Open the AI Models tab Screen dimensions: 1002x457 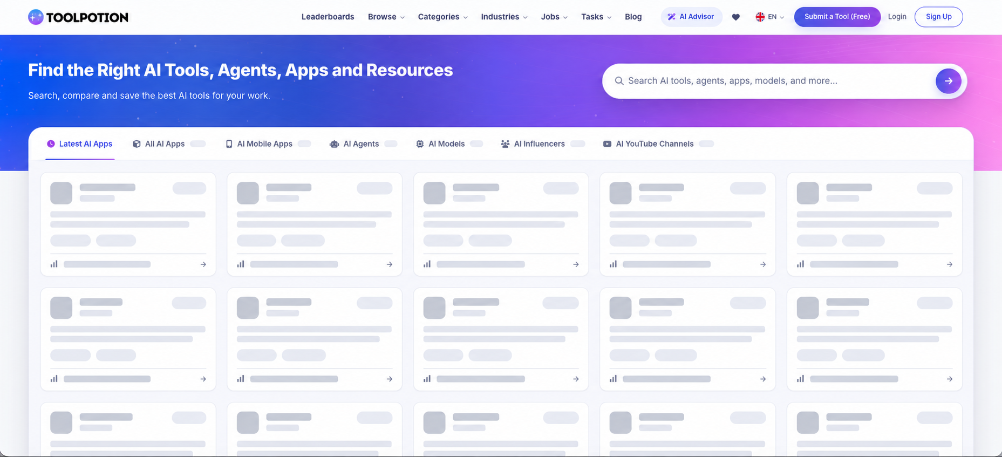click(x=449, y=144)
